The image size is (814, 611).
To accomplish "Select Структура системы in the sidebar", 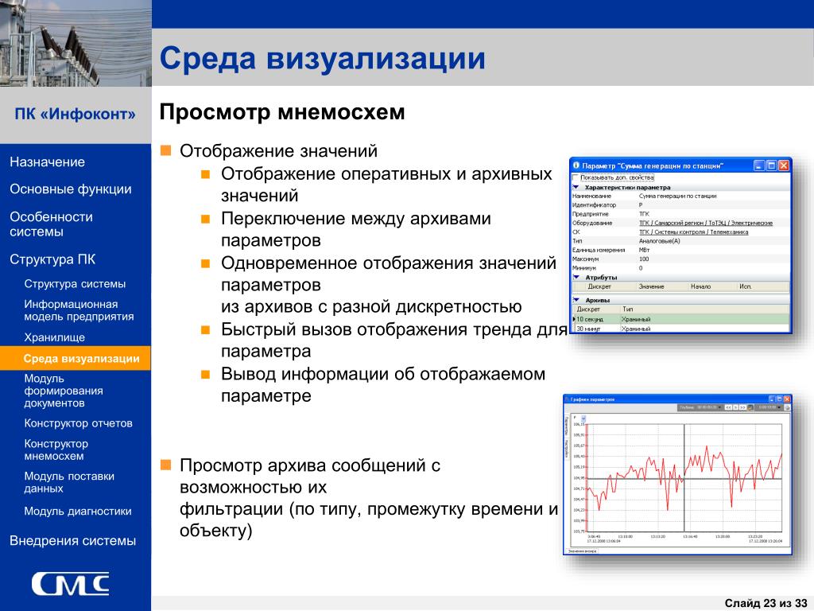I will click(x=75, y=284).
